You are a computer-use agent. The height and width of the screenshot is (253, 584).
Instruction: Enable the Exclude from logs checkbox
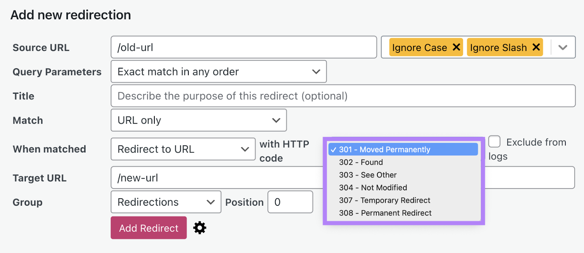(494, 141)
